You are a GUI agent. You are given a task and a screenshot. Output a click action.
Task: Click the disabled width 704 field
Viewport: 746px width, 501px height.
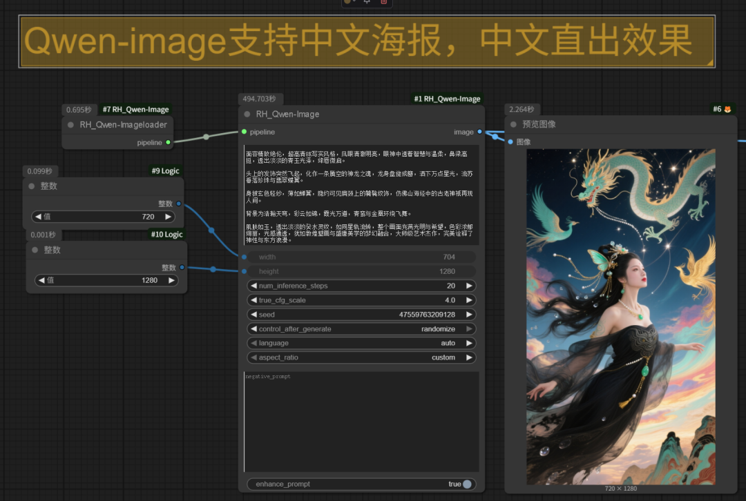[361, 257]
